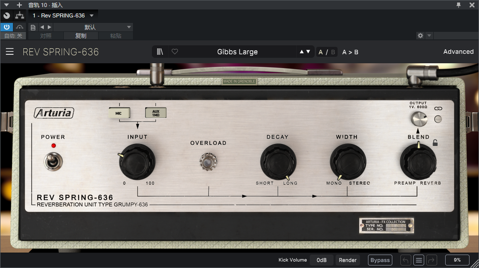The image size is (479, 268).
Task: Select previous preset with up arrow
Action: 302,52
